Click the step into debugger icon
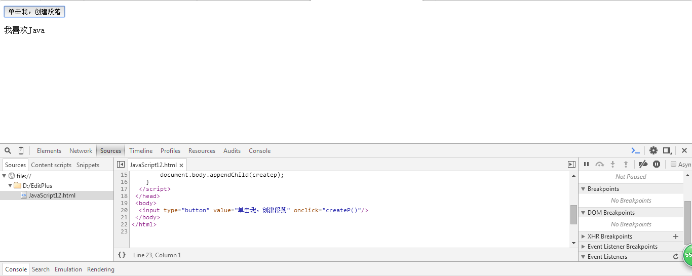The image size is (692, 276). 612,164
